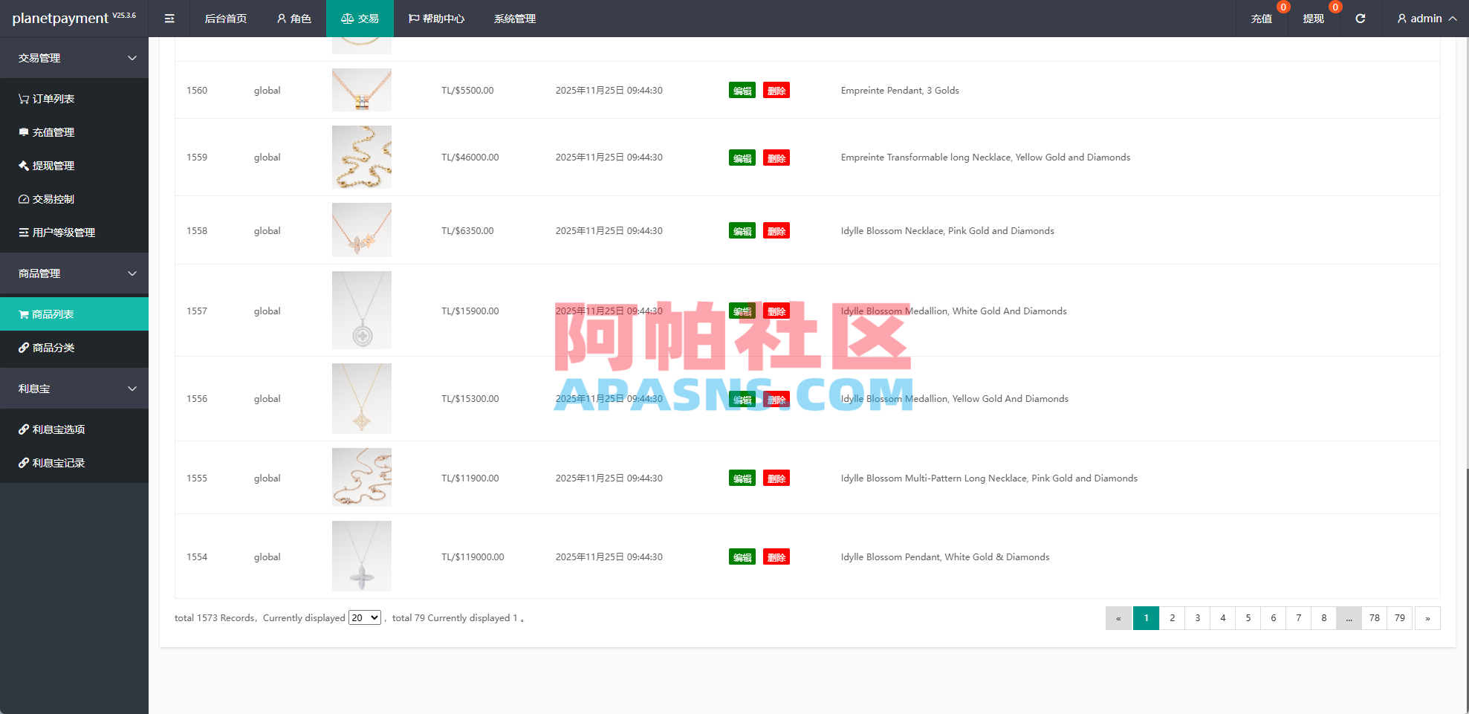Collapse the 交易管理 sidebar group
This screenshot has width=1469, height=714.
[x=74, y=58]
